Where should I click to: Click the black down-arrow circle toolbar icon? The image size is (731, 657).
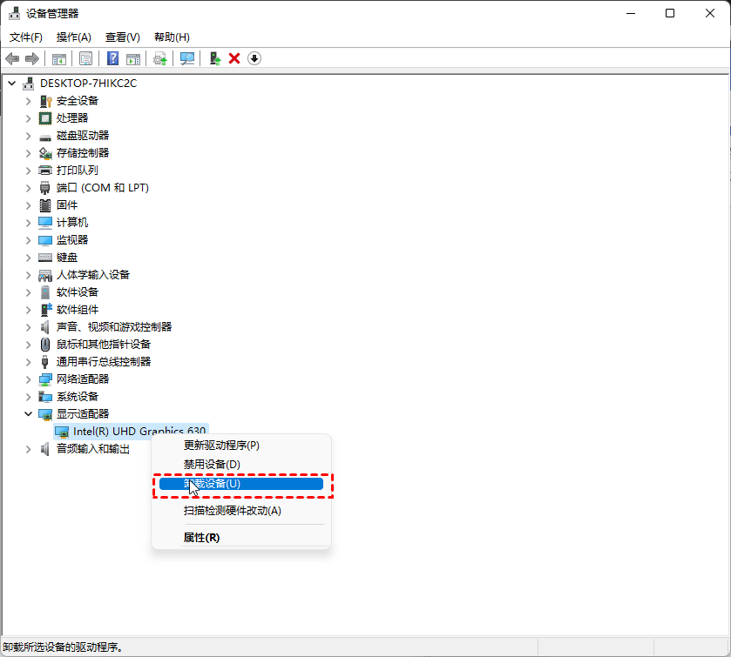click(x=254, y=58)
